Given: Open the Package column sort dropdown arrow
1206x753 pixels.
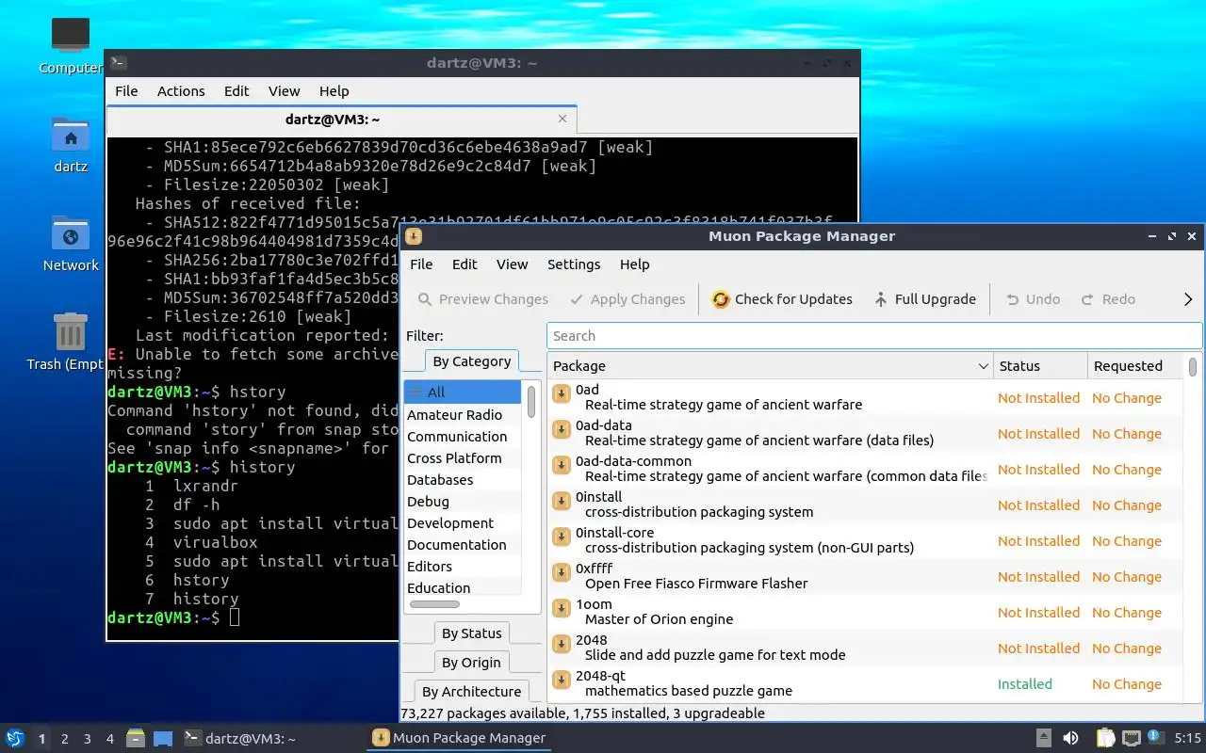Looking at the screenshot, I should tap(983, 366).
